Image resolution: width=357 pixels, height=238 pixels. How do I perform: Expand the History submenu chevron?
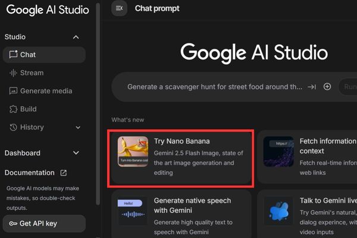coord(78,127)
